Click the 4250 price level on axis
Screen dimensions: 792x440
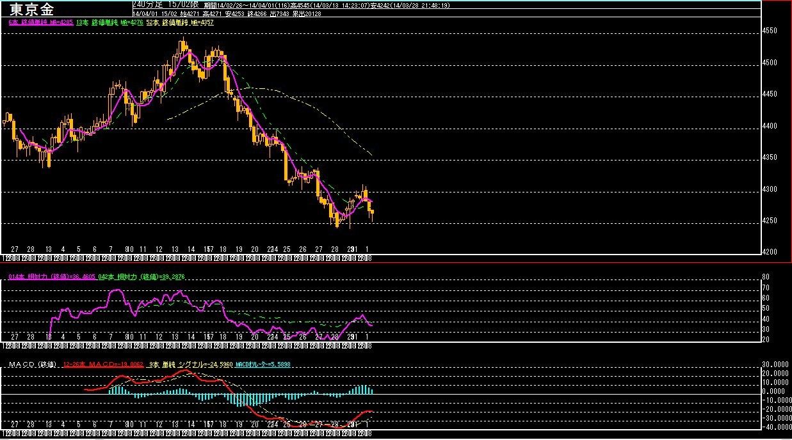[770, 221]
